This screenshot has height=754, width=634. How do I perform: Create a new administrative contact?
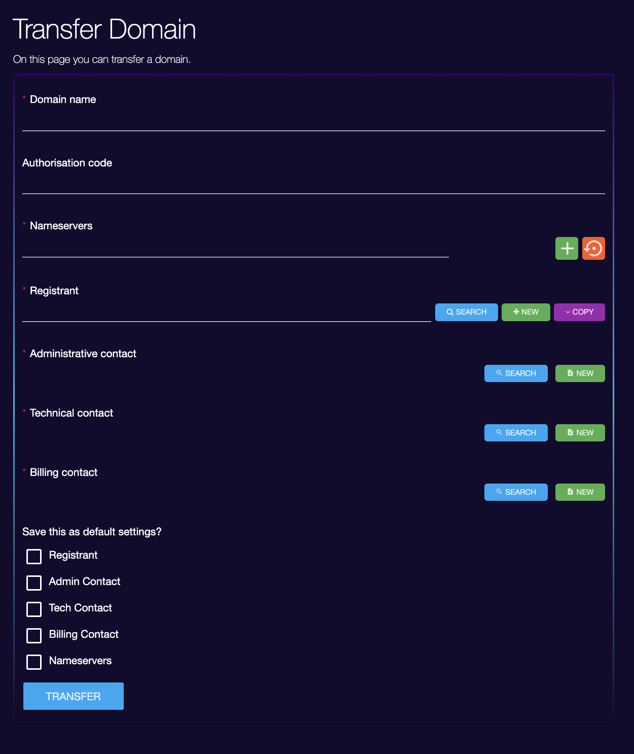tap(580, 373)
